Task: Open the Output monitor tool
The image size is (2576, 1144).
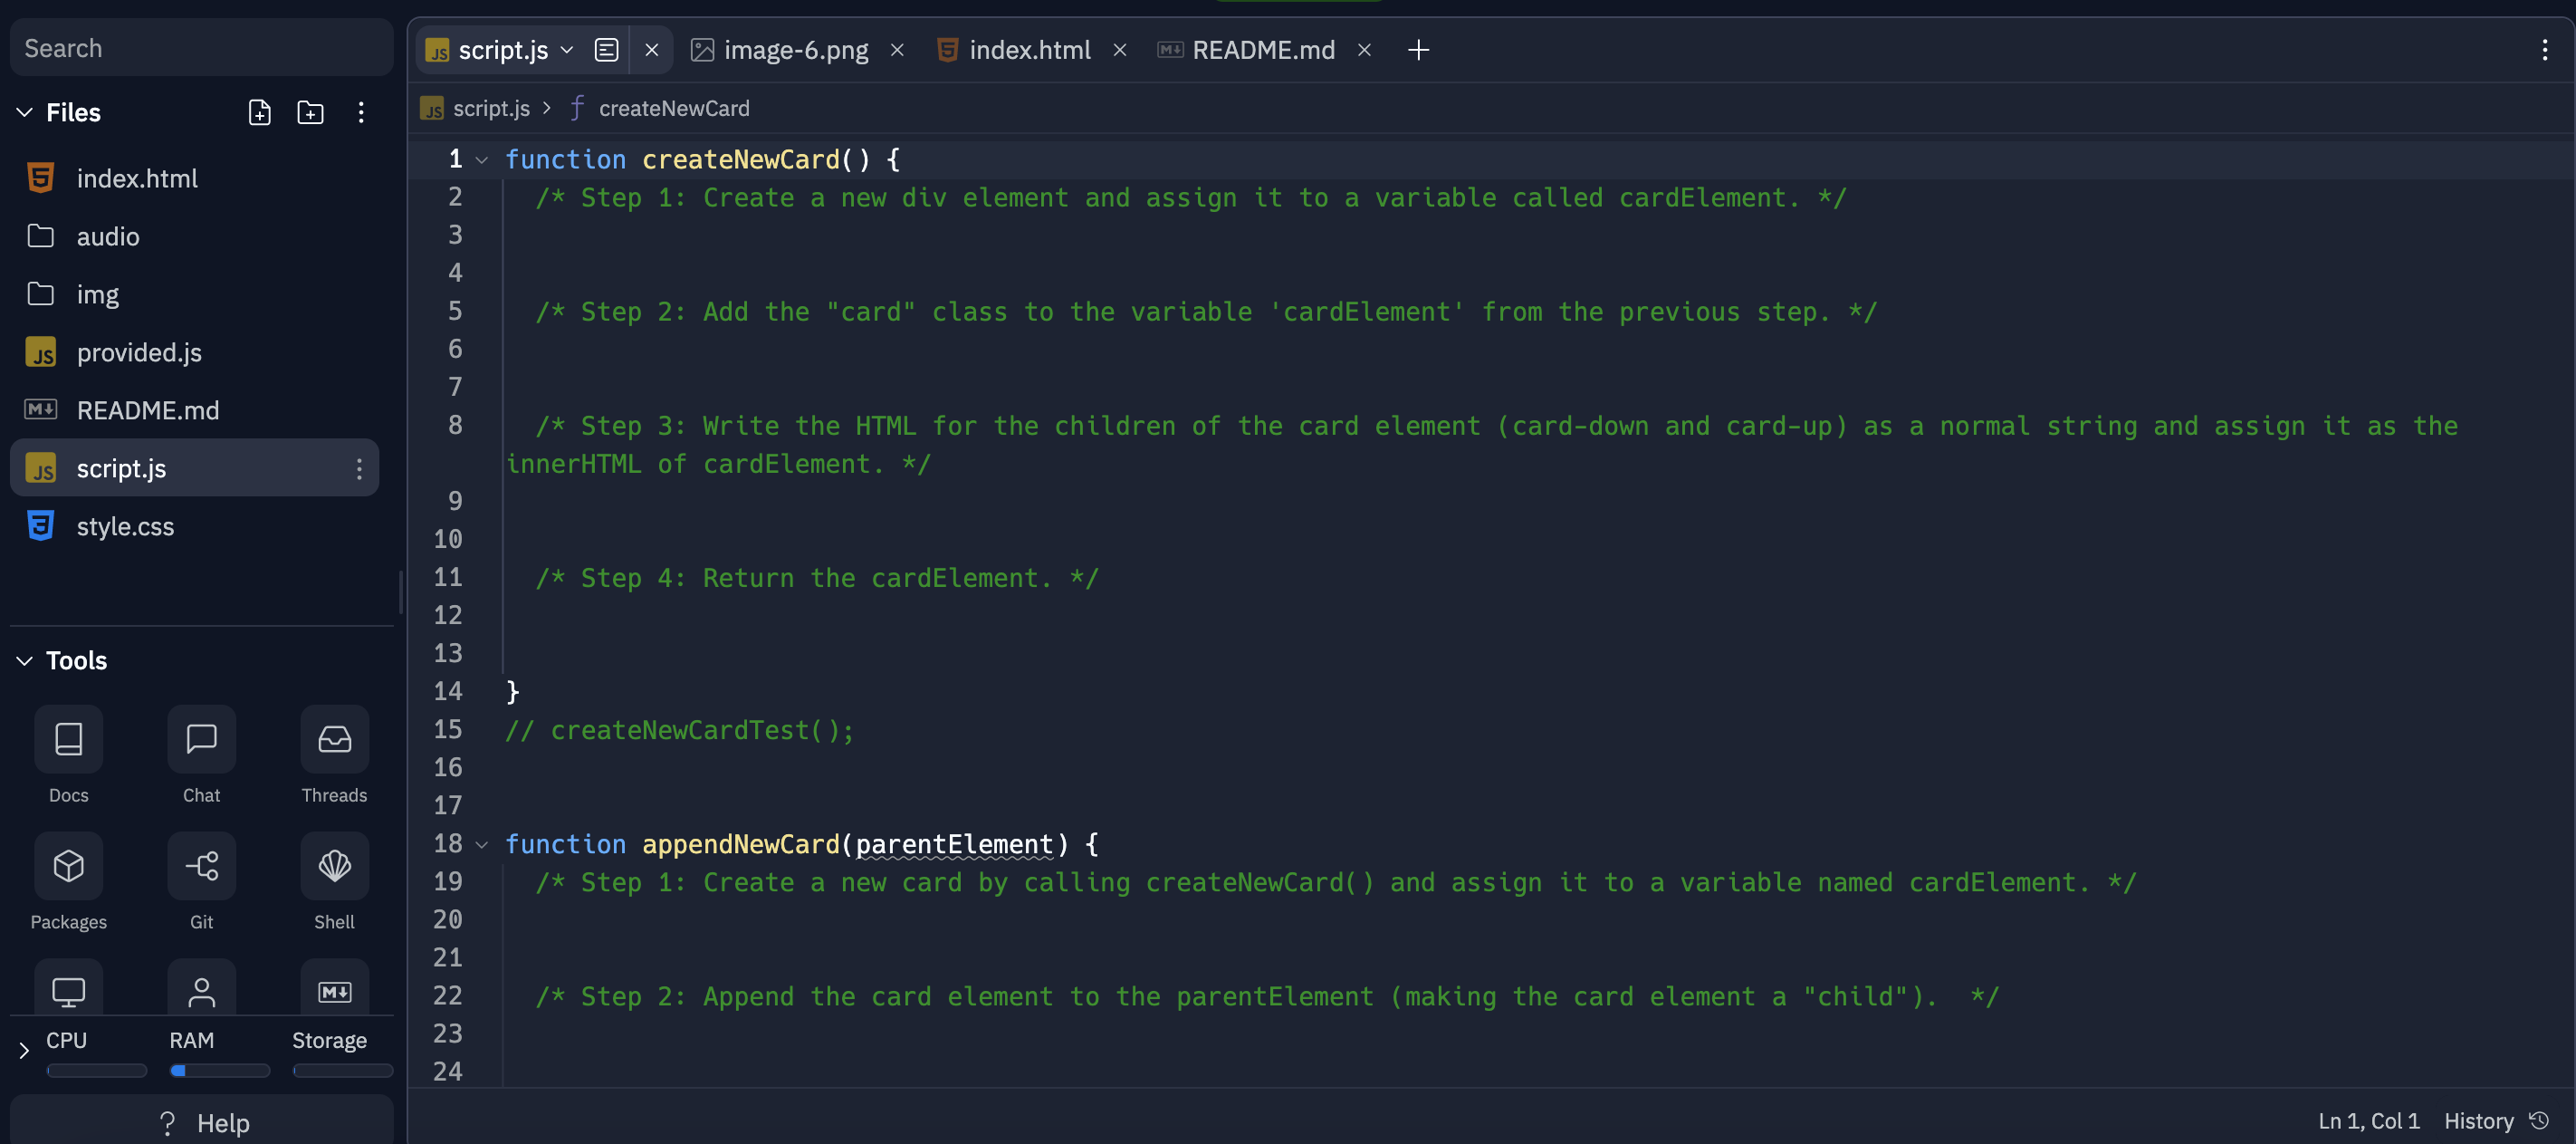Action: (68, 992)
